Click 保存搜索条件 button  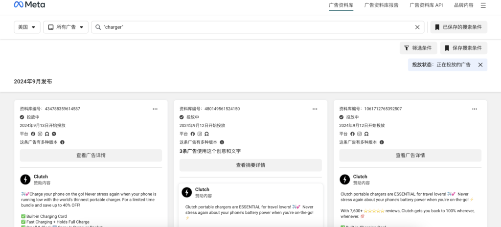[x=464, y=48]
